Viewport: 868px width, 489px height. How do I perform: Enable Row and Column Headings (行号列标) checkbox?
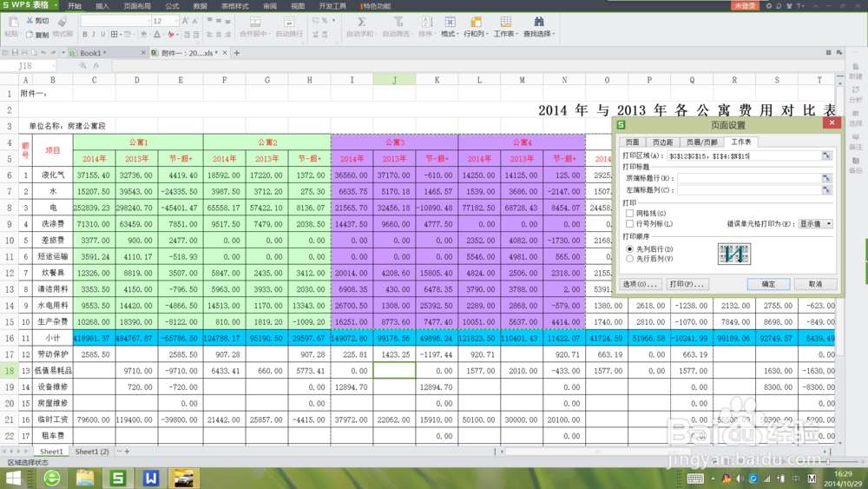pyautogui.click(x=629, y=224)
